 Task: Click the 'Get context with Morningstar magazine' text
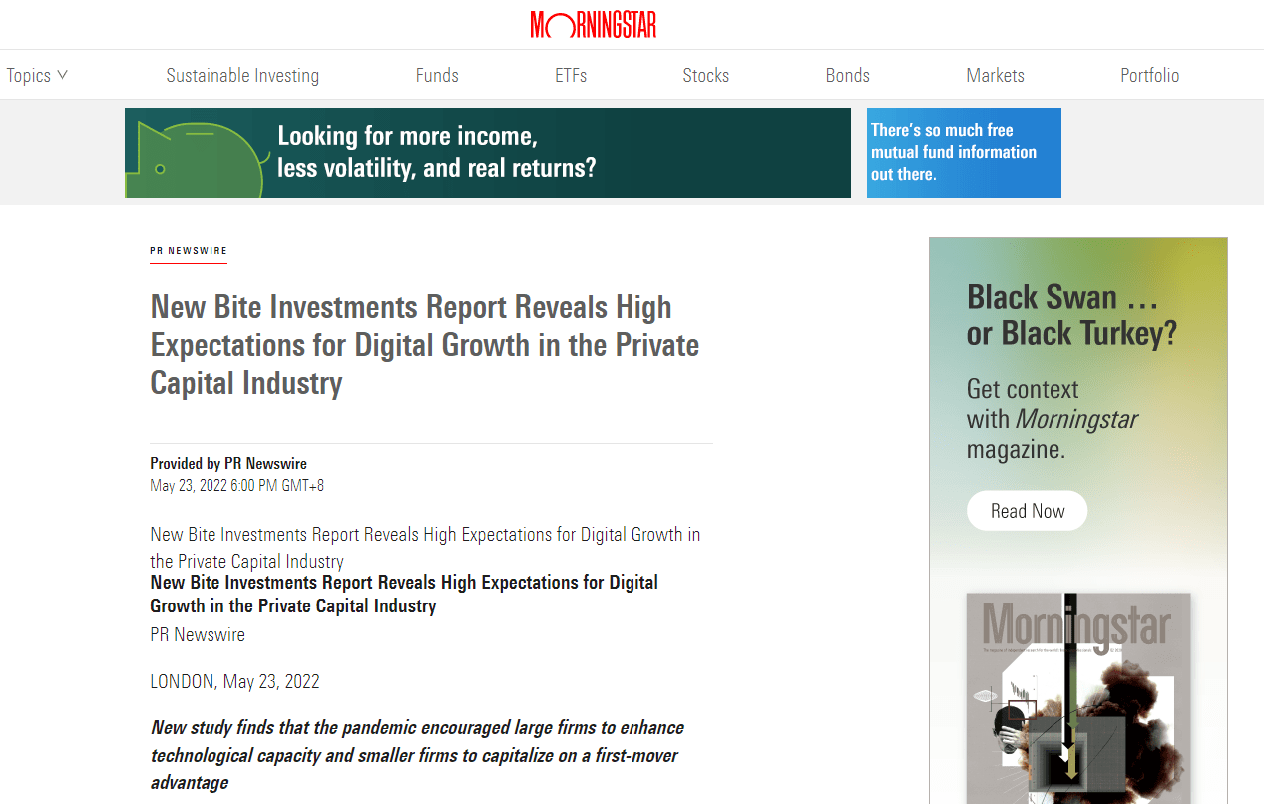1053,419
